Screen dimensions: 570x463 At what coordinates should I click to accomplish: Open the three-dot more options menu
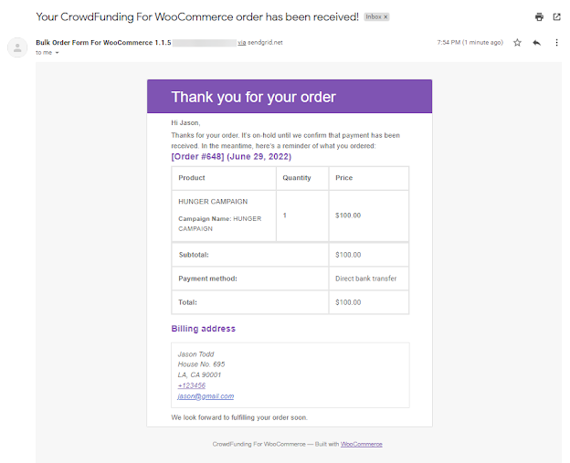[556, 43]
